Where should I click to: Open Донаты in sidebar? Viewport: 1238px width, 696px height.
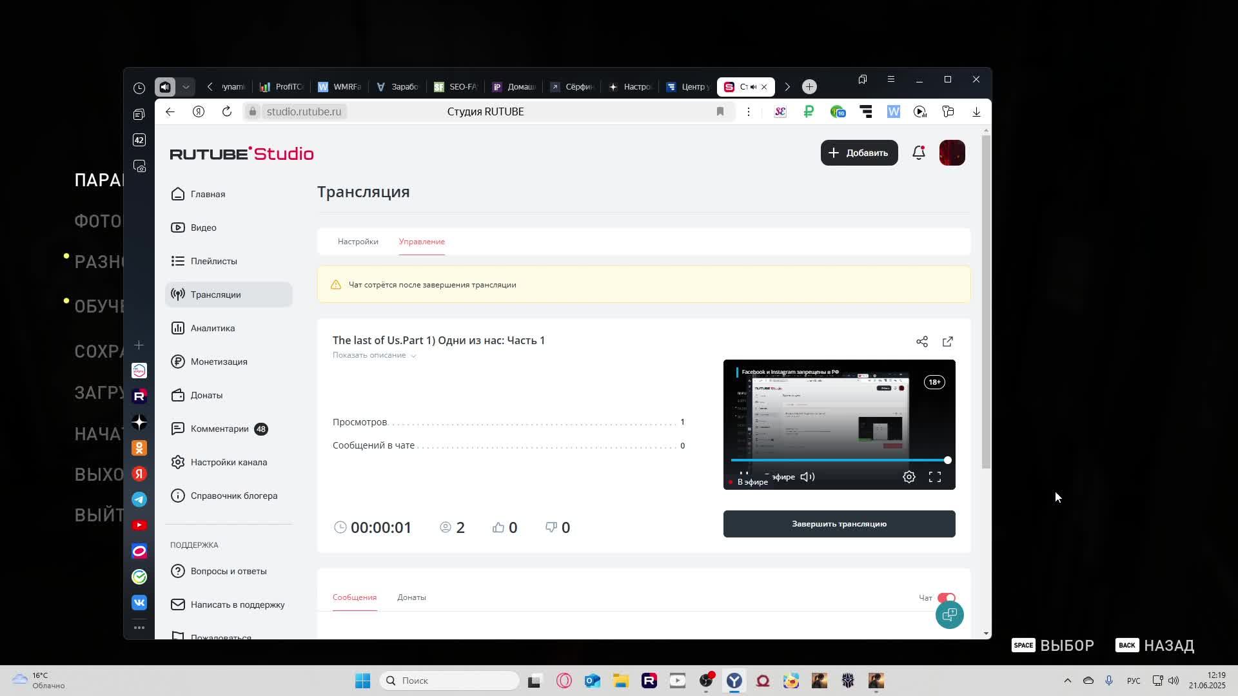click(x=228, y=395)
